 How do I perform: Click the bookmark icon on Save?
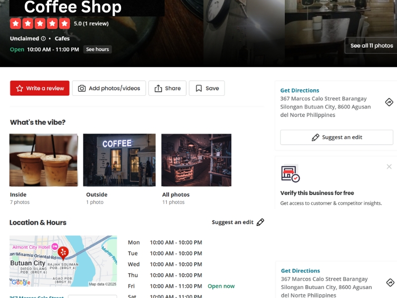click(199, 88)
